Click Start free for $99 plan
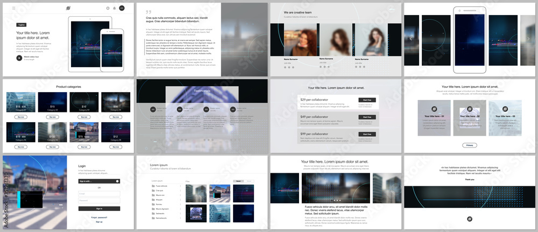The height and width of the screenshot is (232, 538). (367, 134)
